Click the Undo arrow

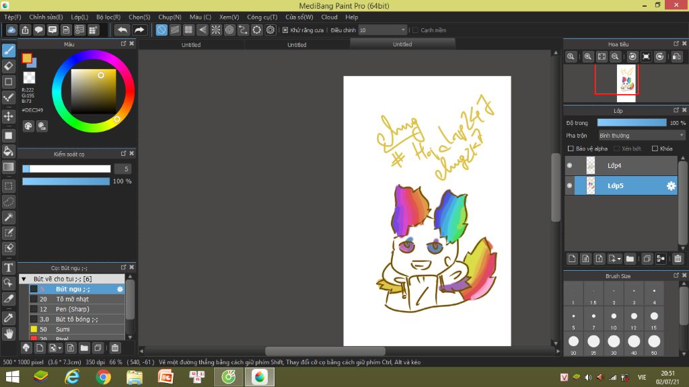pyautogui.click(x=122, y=30)
